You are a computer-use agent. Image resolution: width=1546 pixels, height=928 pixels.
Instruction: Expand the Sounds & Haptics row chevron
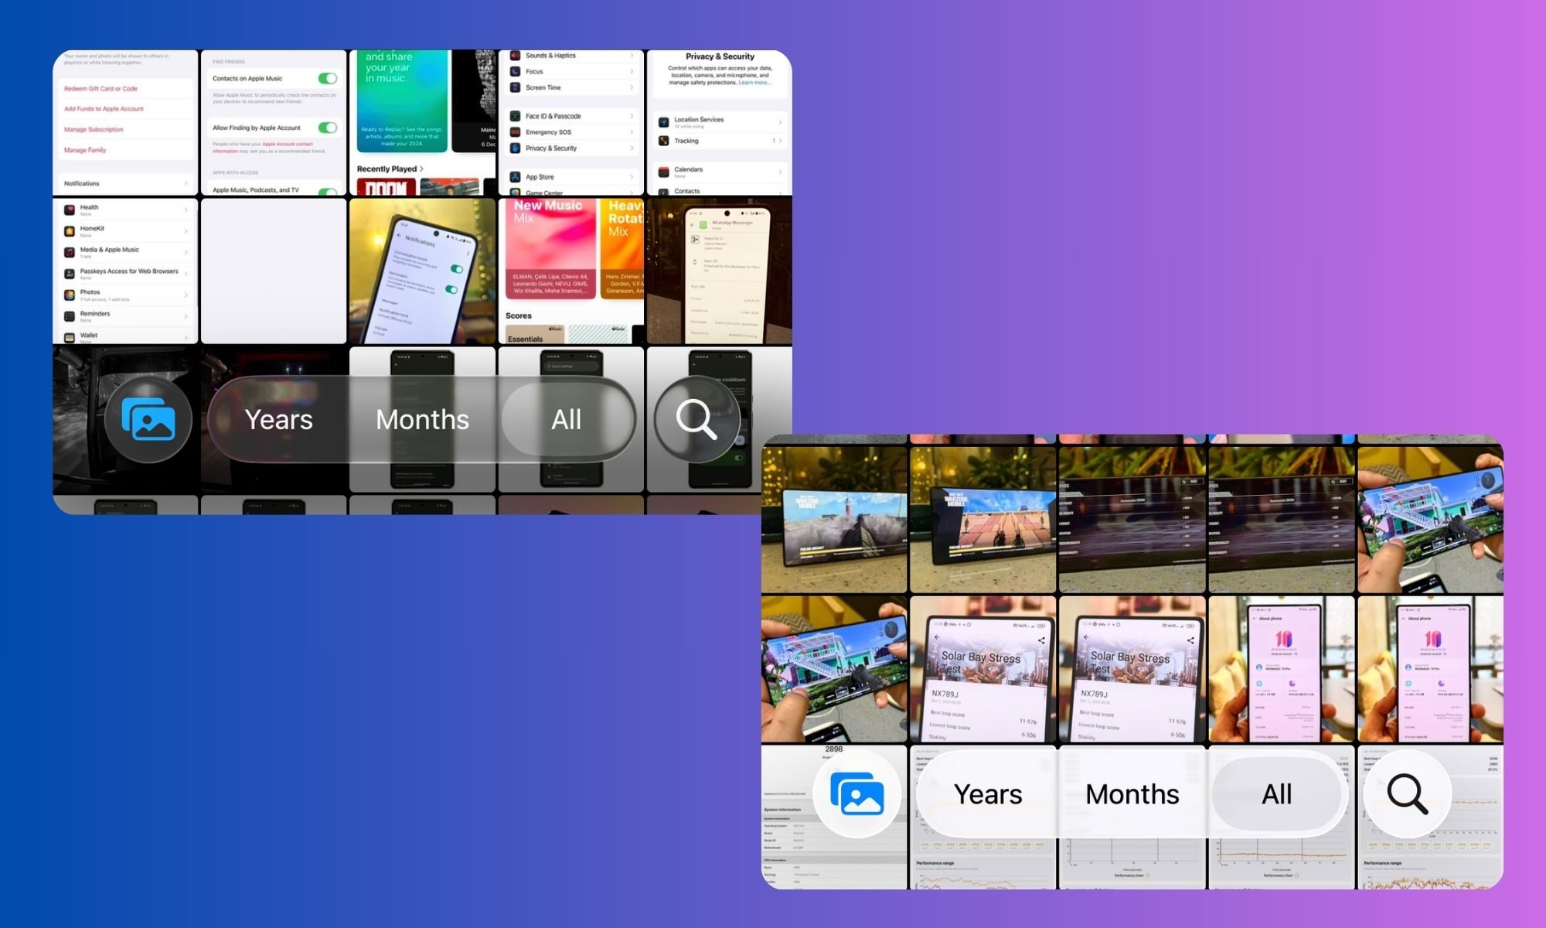pyautogui.click(x=632, y=56)
